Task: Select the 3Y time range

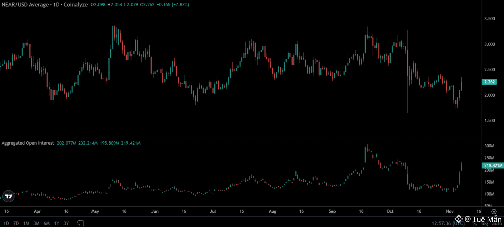Action: (66, 223)
